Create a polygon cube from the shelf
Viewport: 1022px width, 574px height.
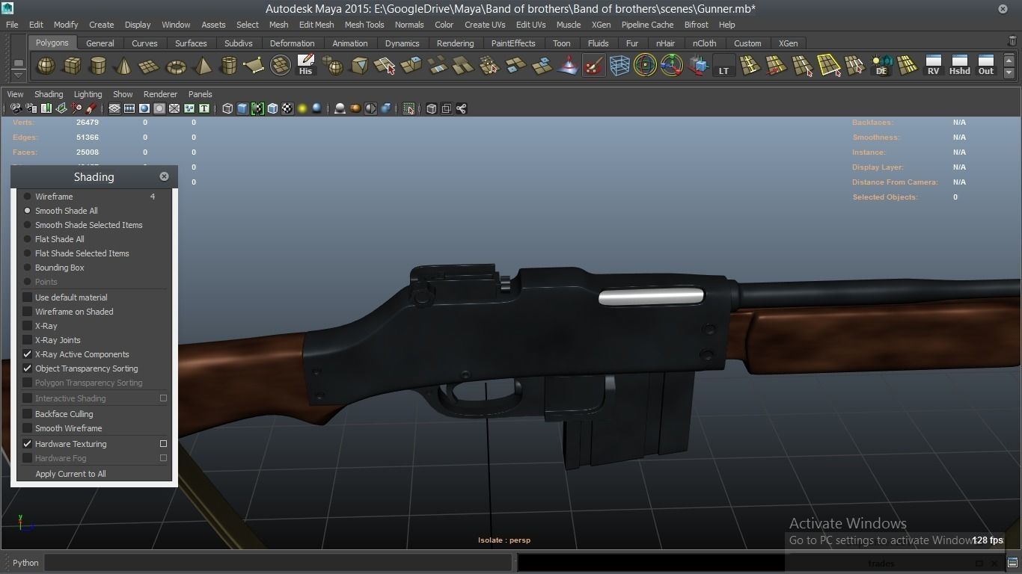[x=72, y=66]
